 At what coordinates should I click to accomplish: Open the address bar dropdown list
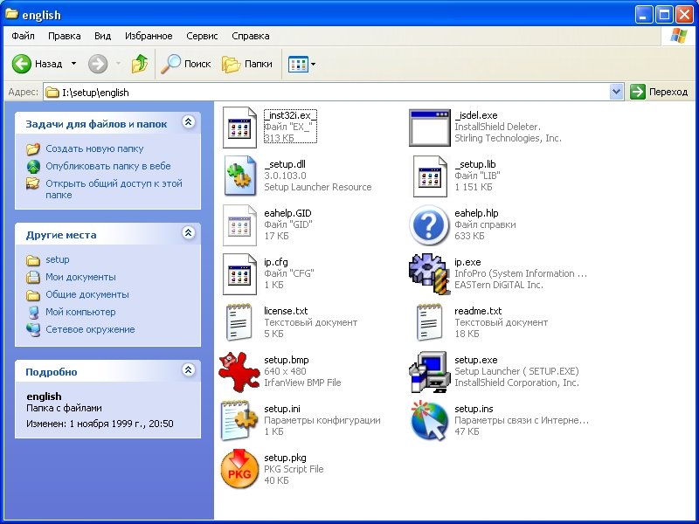coord(616,92)
